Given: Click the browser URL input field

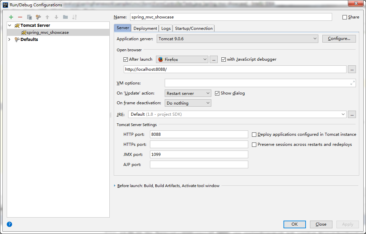Looking at the screenshot, I should point(235,69).
